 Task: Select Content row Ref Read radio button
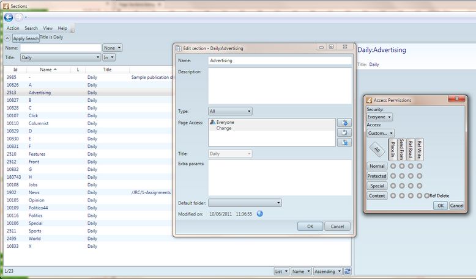[x=411, y=196]
